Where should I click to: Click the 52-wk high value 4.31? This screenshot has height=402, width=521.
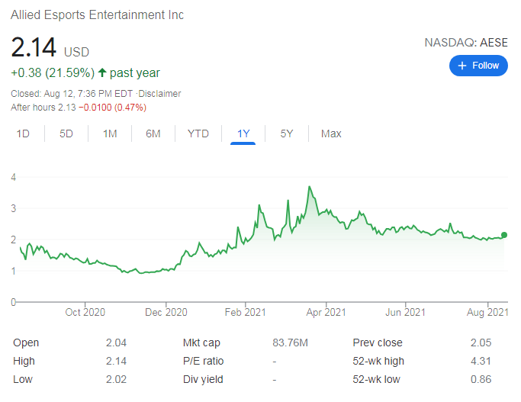481,361
